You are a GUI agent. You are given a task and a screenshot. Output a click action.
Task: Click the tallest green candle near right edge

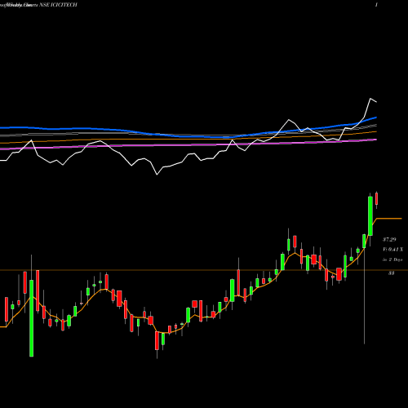pyautogui.click(x=370, y=216)
